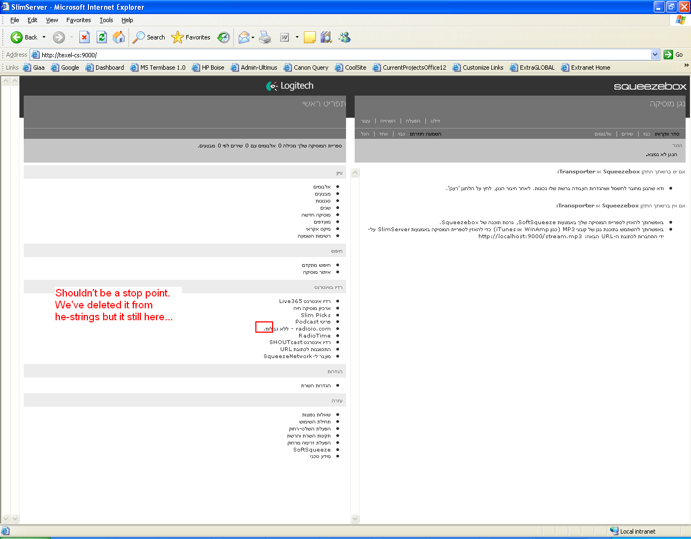Go to the Home page icon

(x=119, y=37)
